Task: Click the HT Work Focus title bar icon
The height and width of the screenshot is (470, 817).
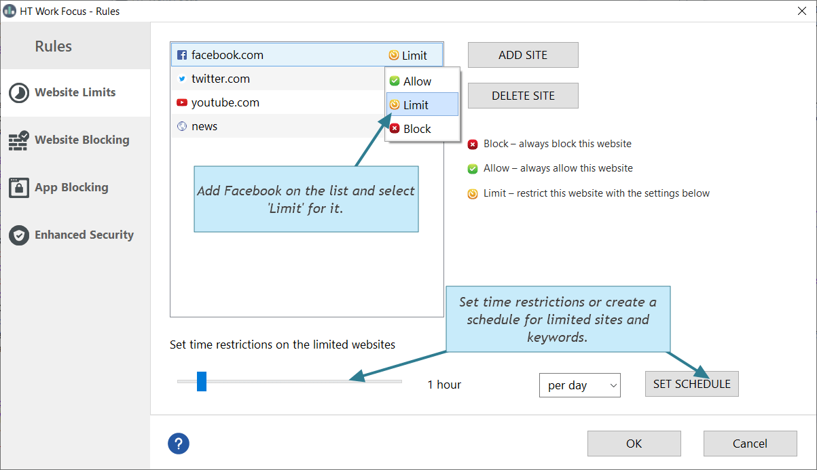Action: click(x=10, y=11)
